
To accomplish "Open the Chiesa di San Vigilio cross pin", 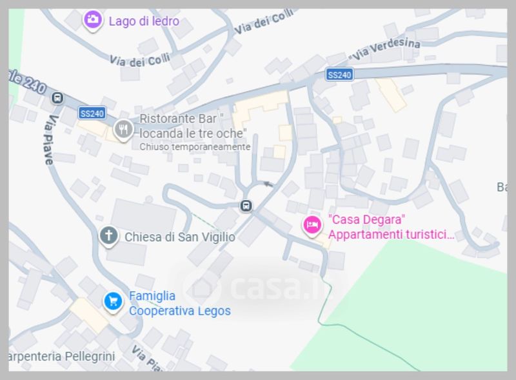I will [109, 236].
